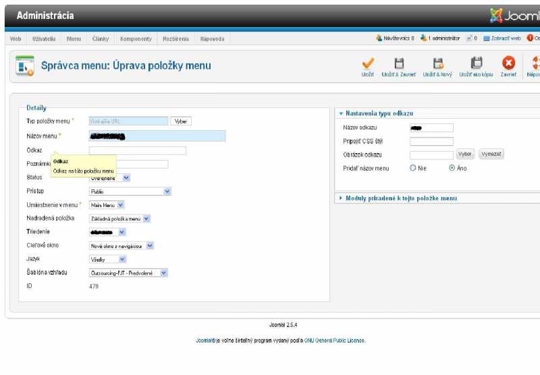Click the Uložiť ako kópiu icon

(477, 63)
